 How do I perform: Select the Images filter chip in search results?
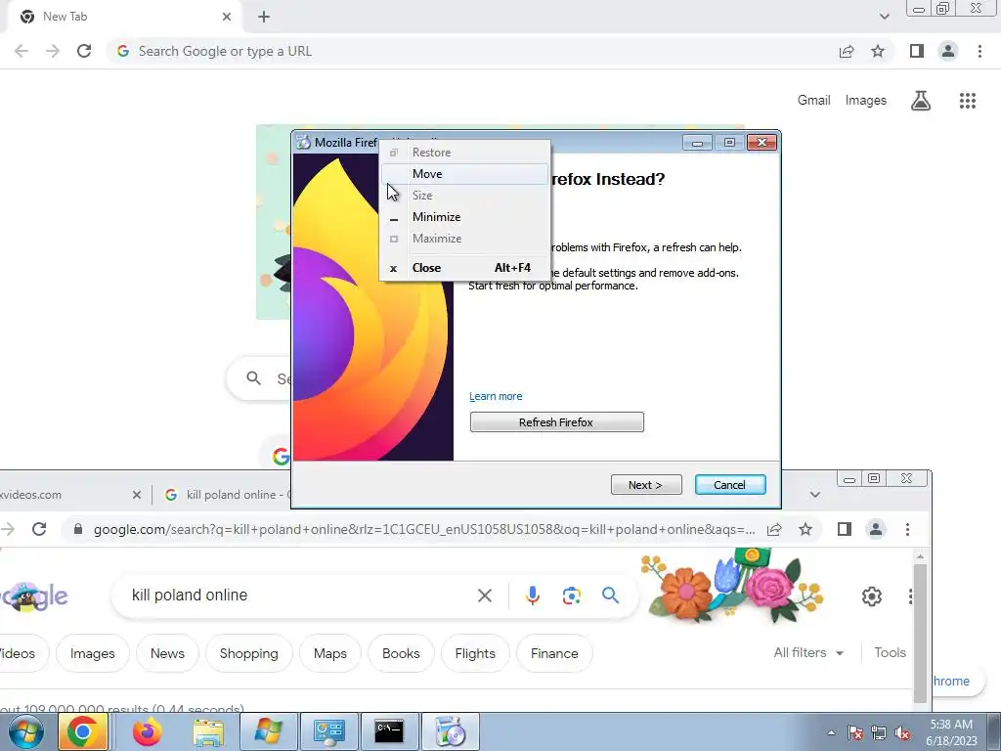pyautogui.click(x=93, y=653)
